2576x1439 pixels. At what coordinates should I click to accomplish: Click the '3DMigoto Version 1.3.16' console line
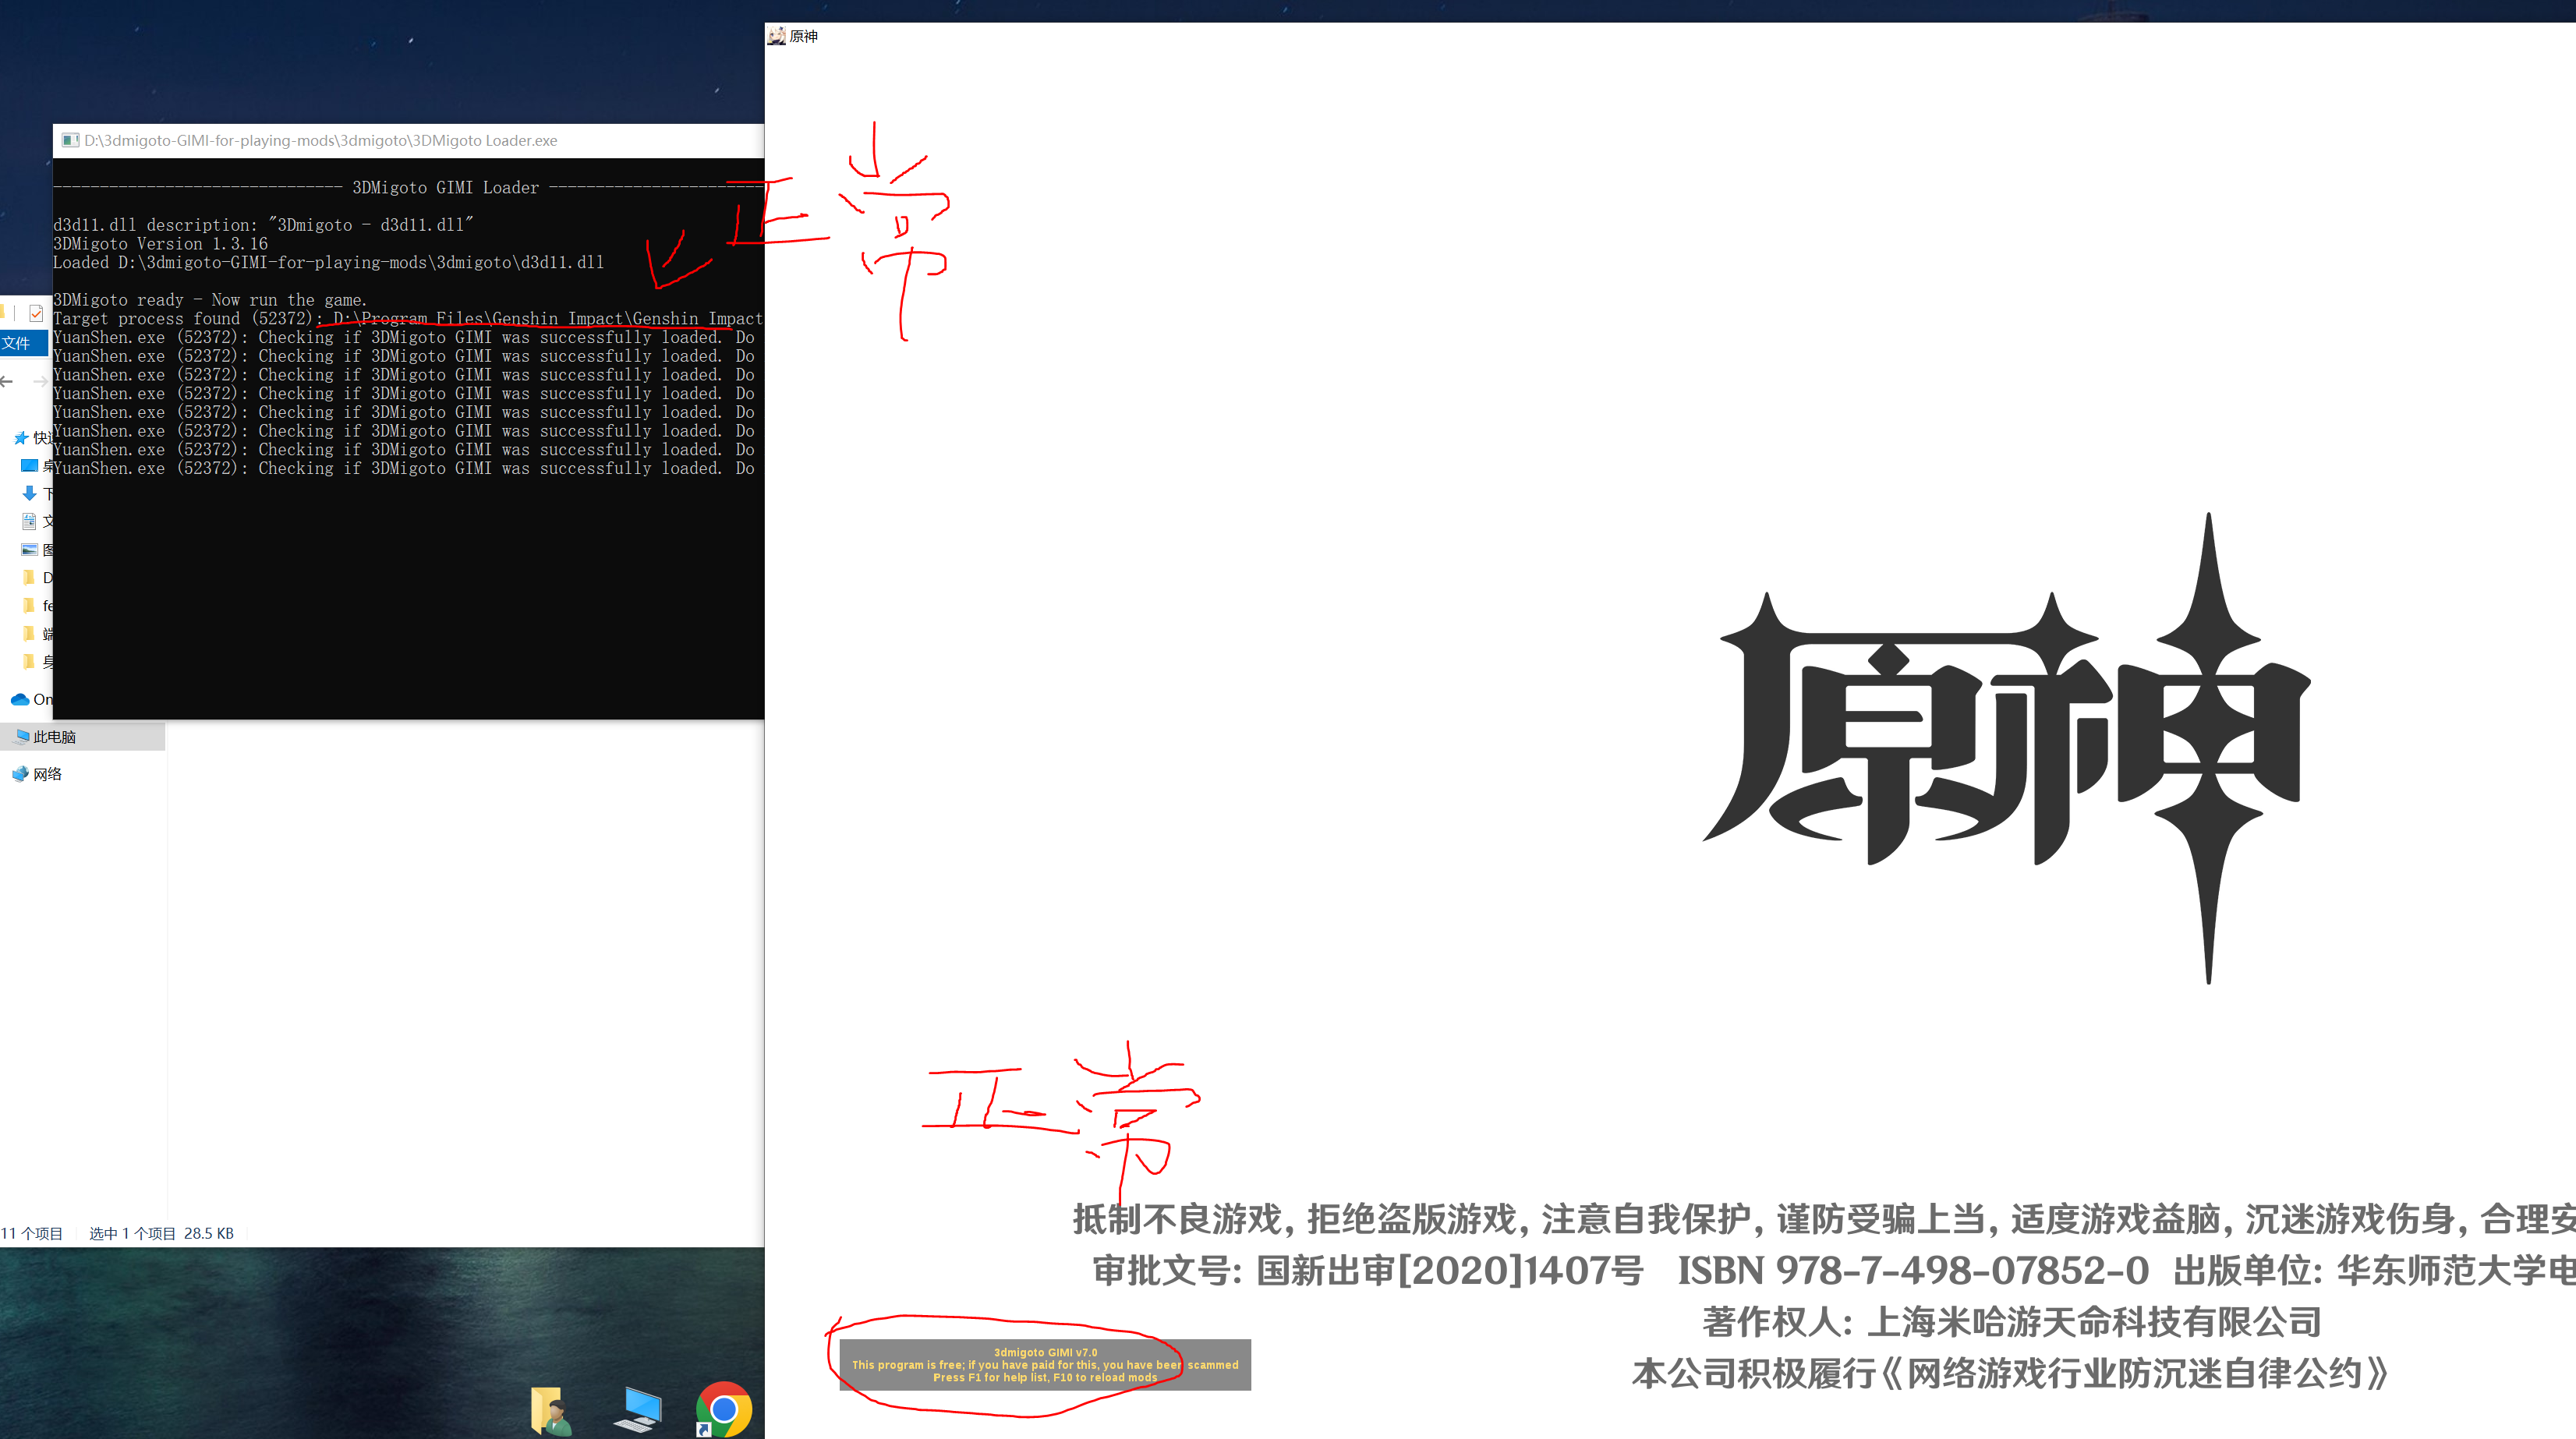(160, 243)
